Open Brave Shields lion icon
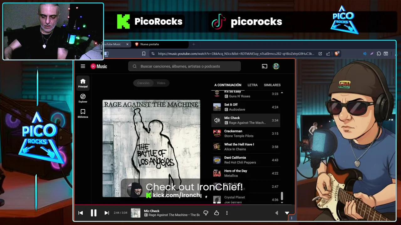401x225 pixels. click(337, 54)
